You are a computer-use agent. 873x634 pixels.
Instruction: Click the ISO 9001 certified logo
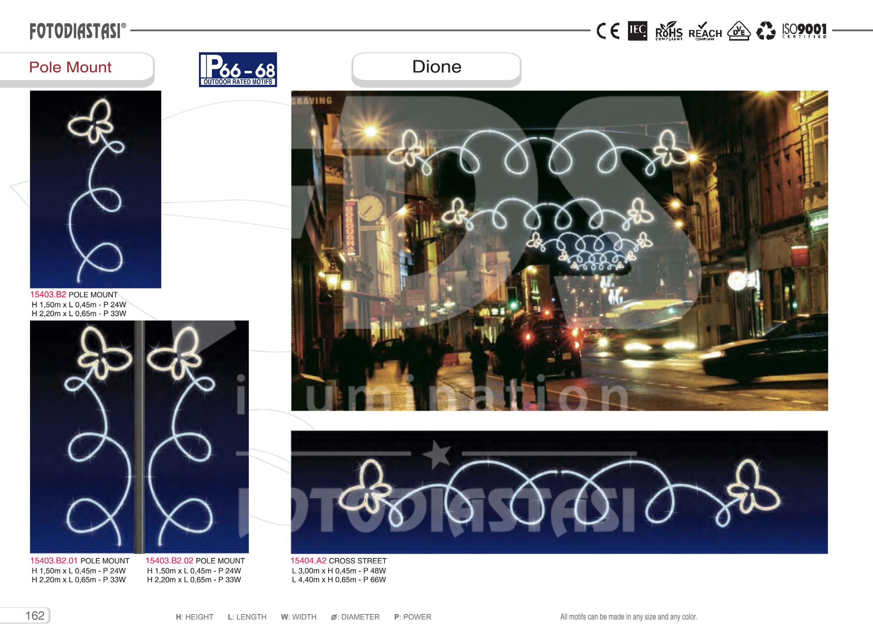point(804,31)
